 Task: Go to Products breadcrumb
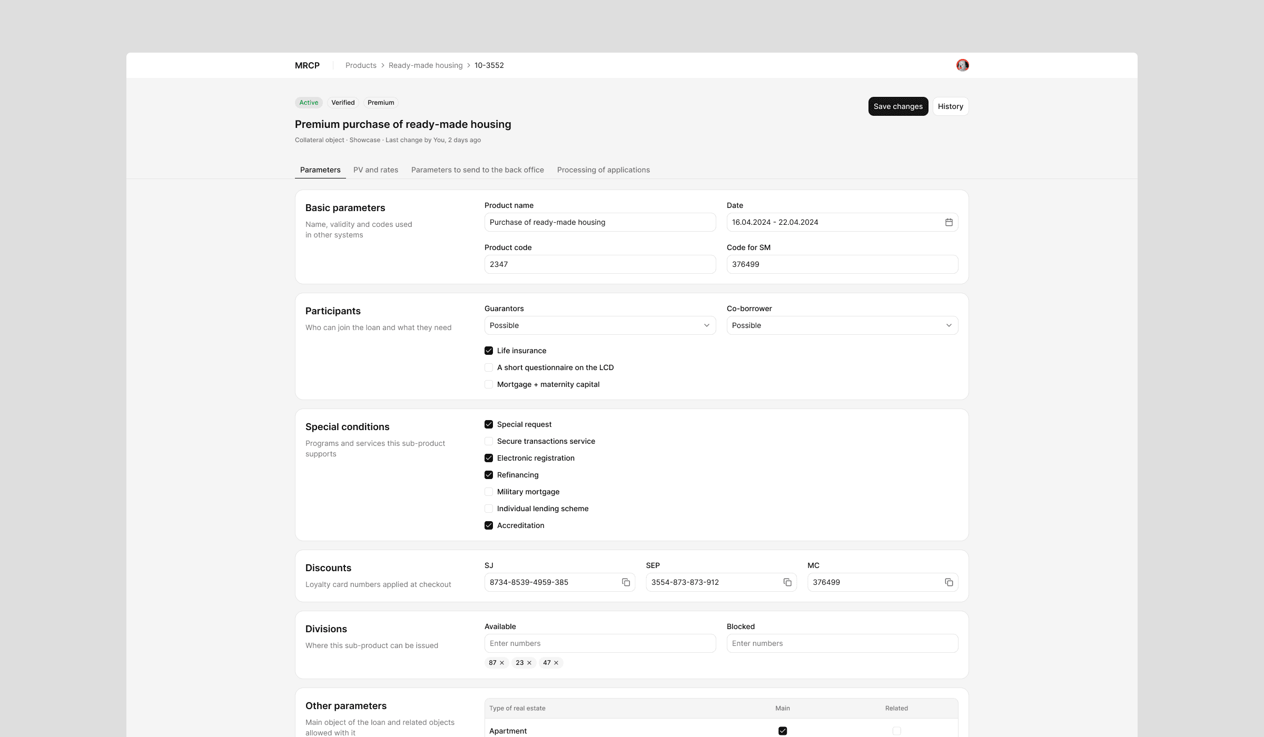(x=361, y=65)
